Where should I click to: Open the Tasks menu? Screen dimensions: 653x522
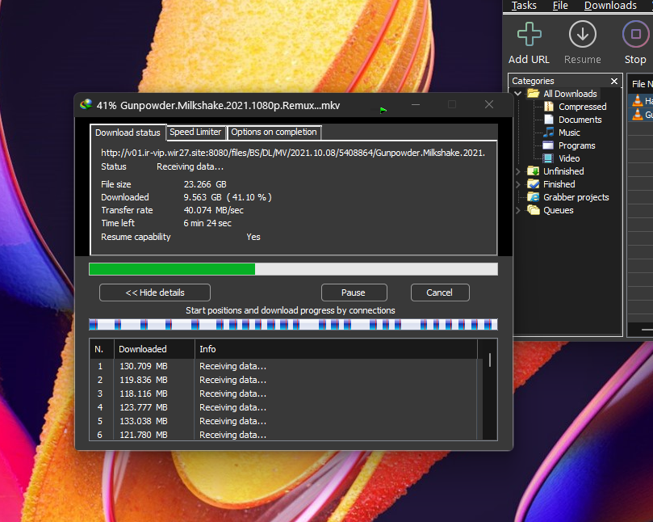[x=524, y=6]
